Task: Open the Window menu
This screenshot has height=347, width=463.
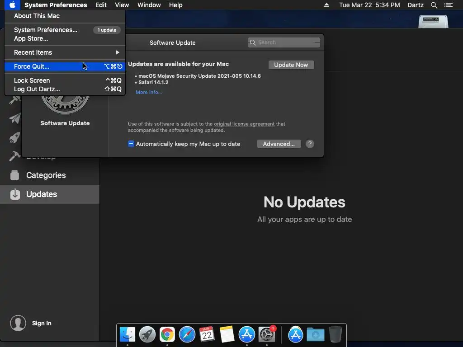Action: click(x=149, y=5)
